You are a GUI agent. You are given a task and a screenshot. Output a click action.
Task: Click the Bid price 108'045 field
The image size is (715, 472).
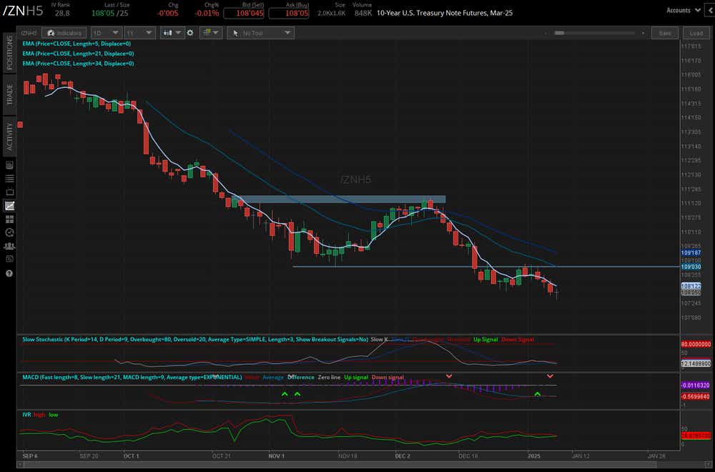click(x=245, y=12)
